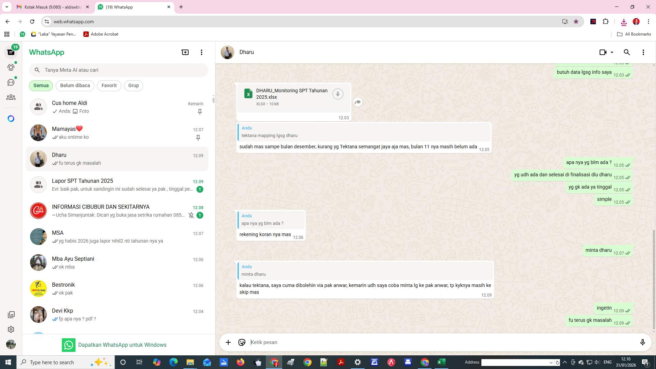Enable the Belum dibaca chat filter
Viewport: 656px width, 369px height.
tap(75, 85)
